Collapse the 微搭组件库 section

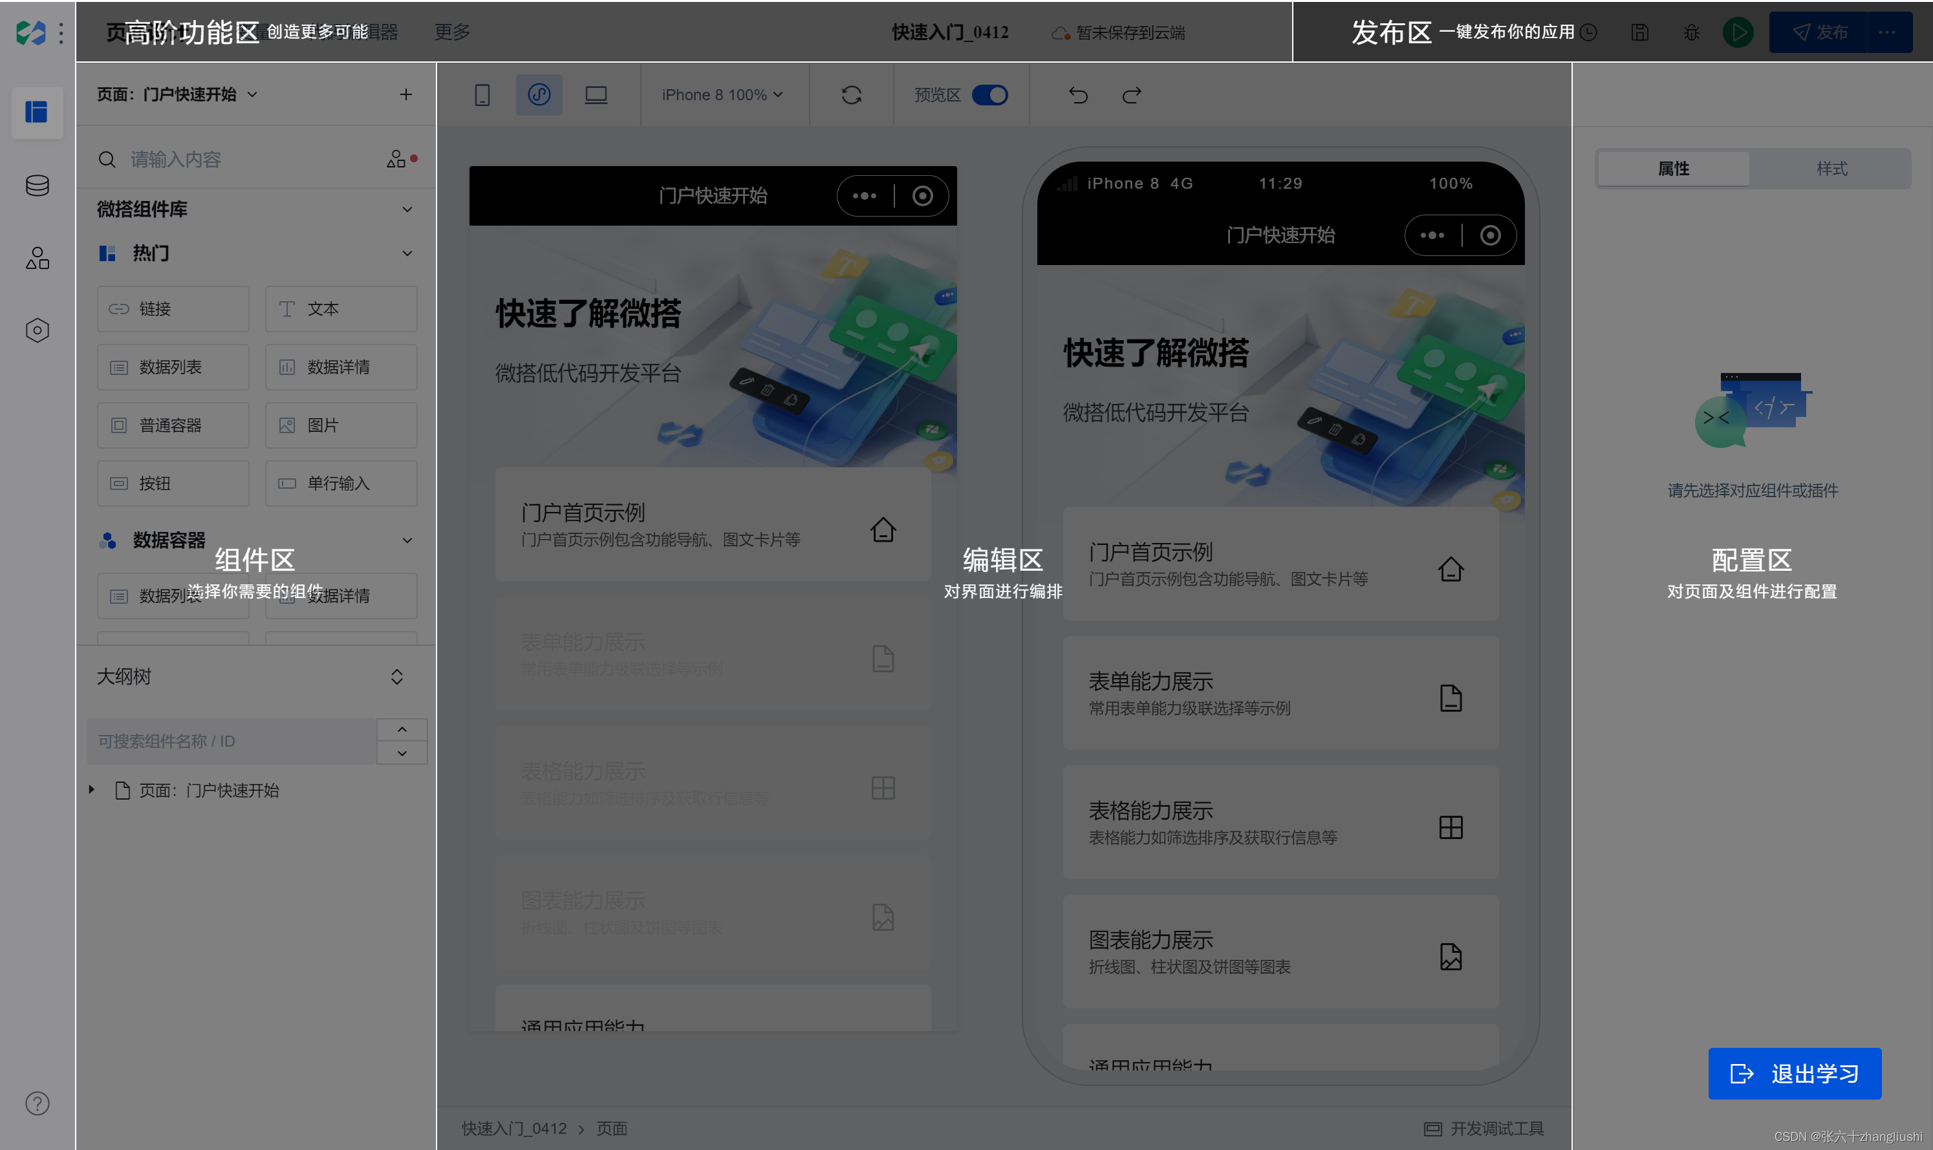tap(407, 209)
